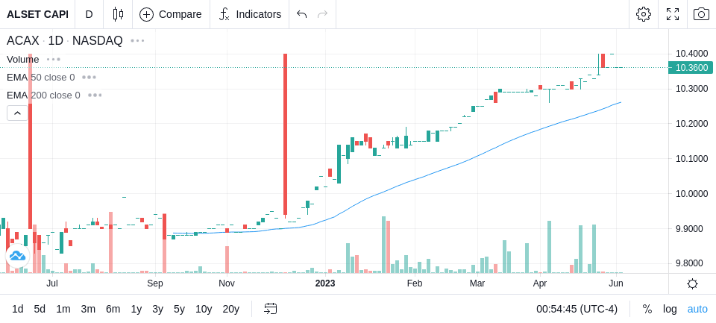This screenshot has height=323, width=716.
Task: Click the ACAX · 1D · NASDAQ title
Action: 64,41
